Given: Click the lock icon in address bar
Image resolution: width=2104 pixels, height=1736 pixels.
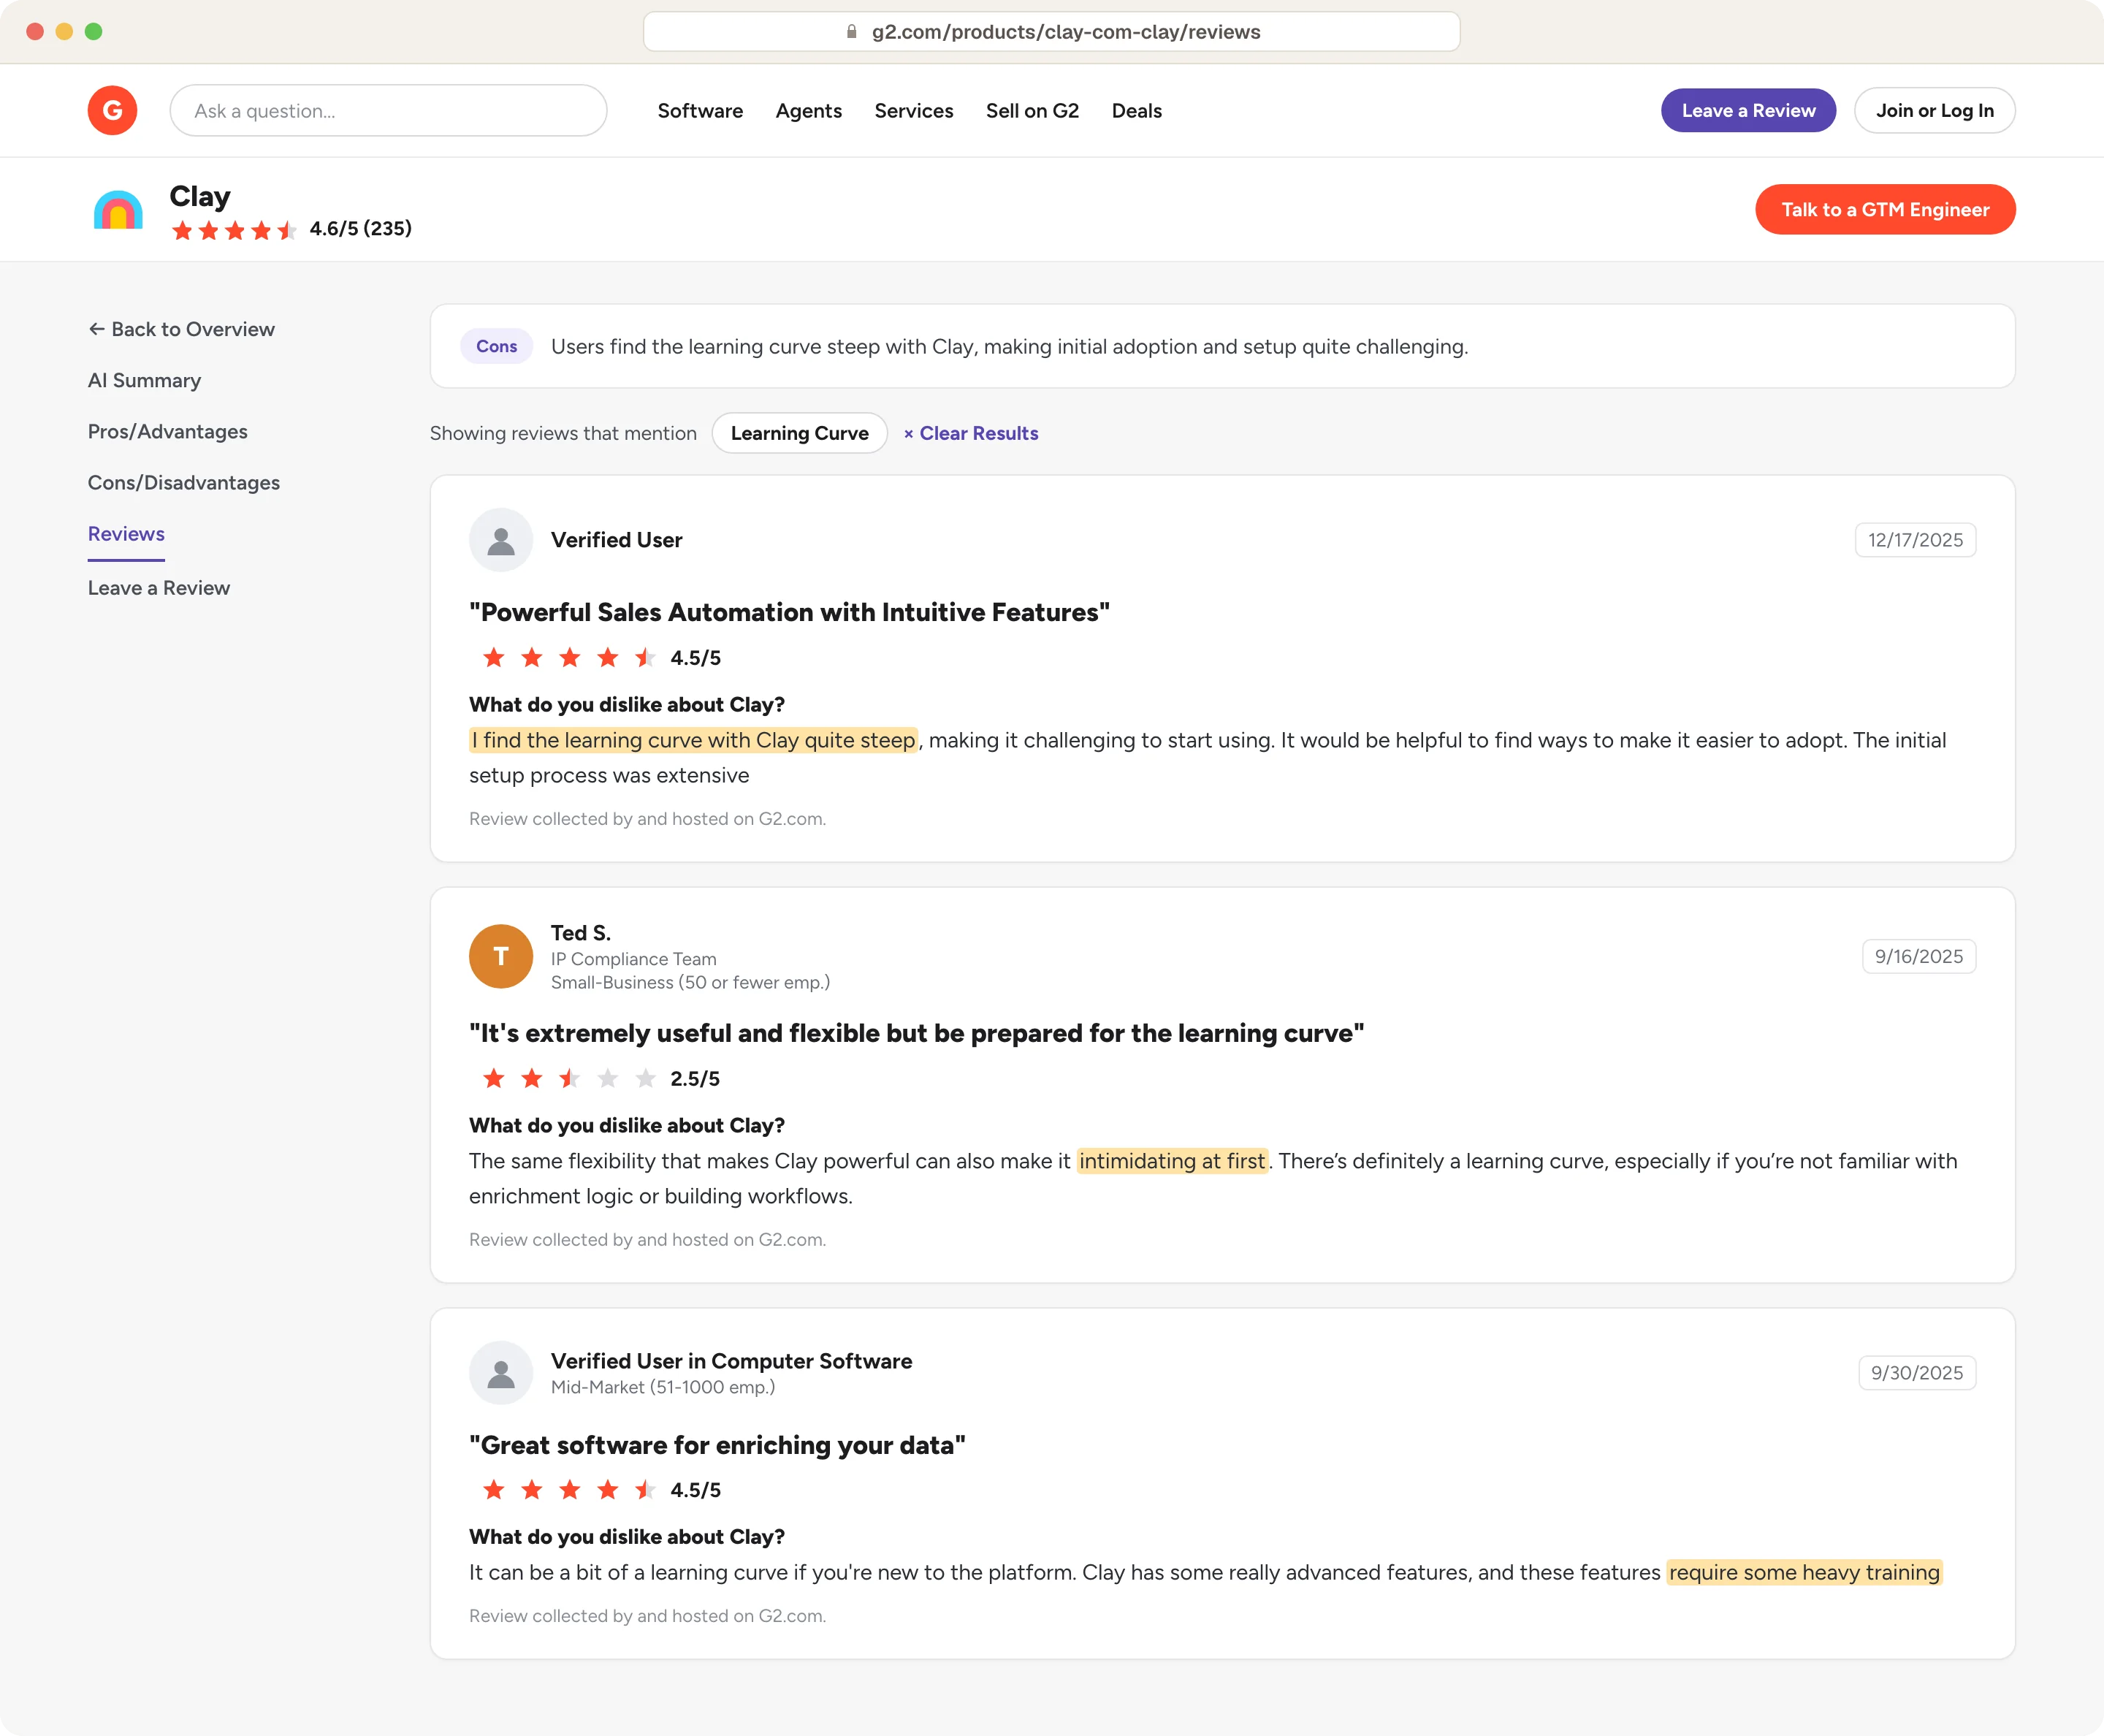Looking at the screenshot, I should click(851, 32).
